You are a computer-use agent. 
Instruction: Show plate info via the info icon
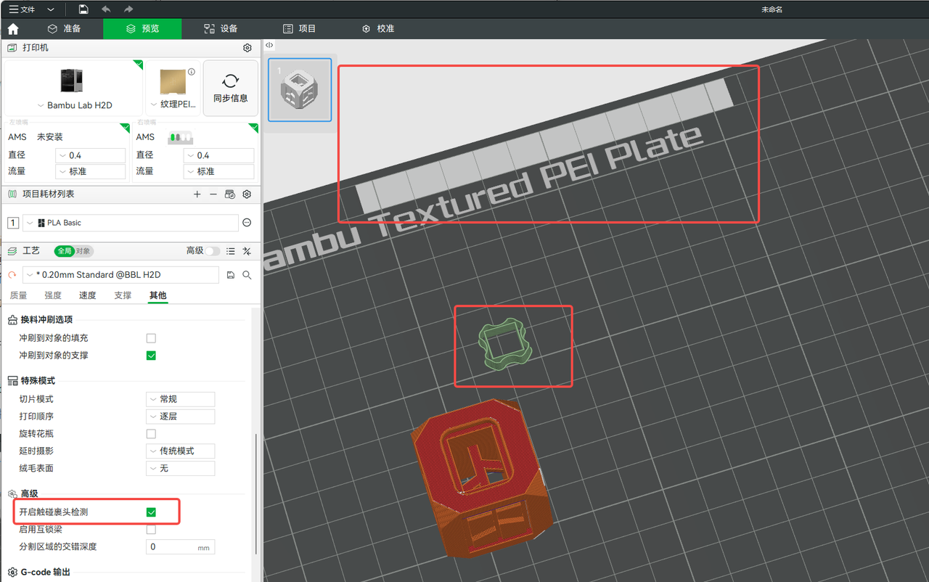point(192,72)
